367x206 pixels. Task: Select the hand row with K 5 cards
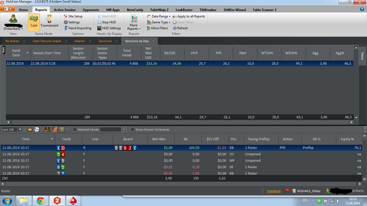(181, 161)
